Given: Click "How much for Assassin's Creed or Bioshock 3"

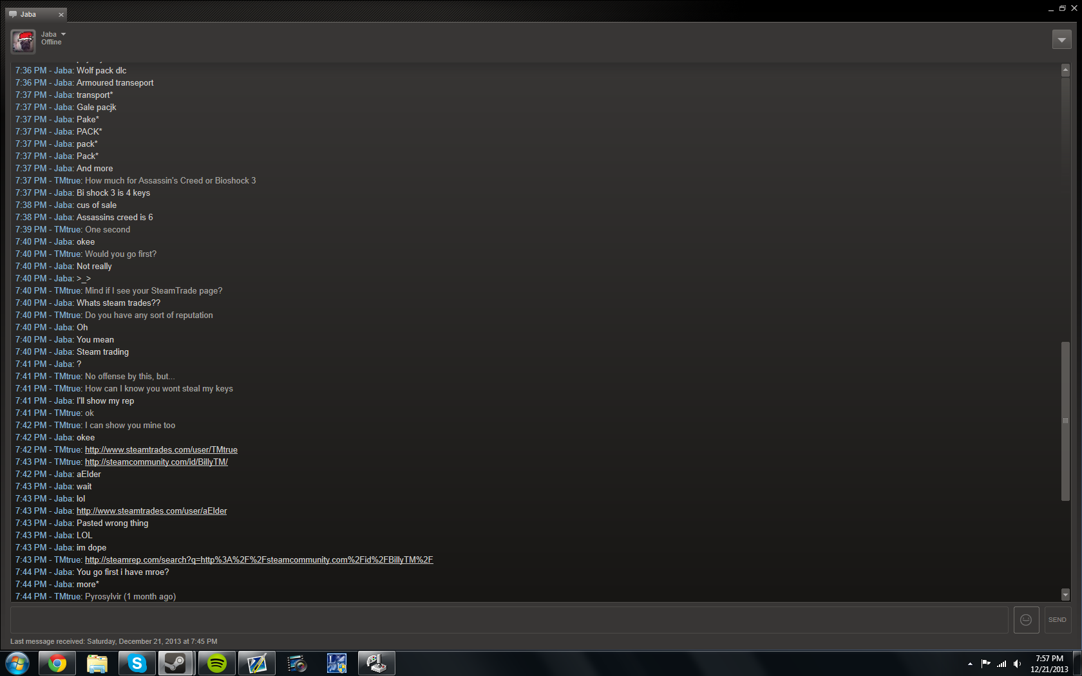Looking at the screenshot, I should click(x=170, y=181).
